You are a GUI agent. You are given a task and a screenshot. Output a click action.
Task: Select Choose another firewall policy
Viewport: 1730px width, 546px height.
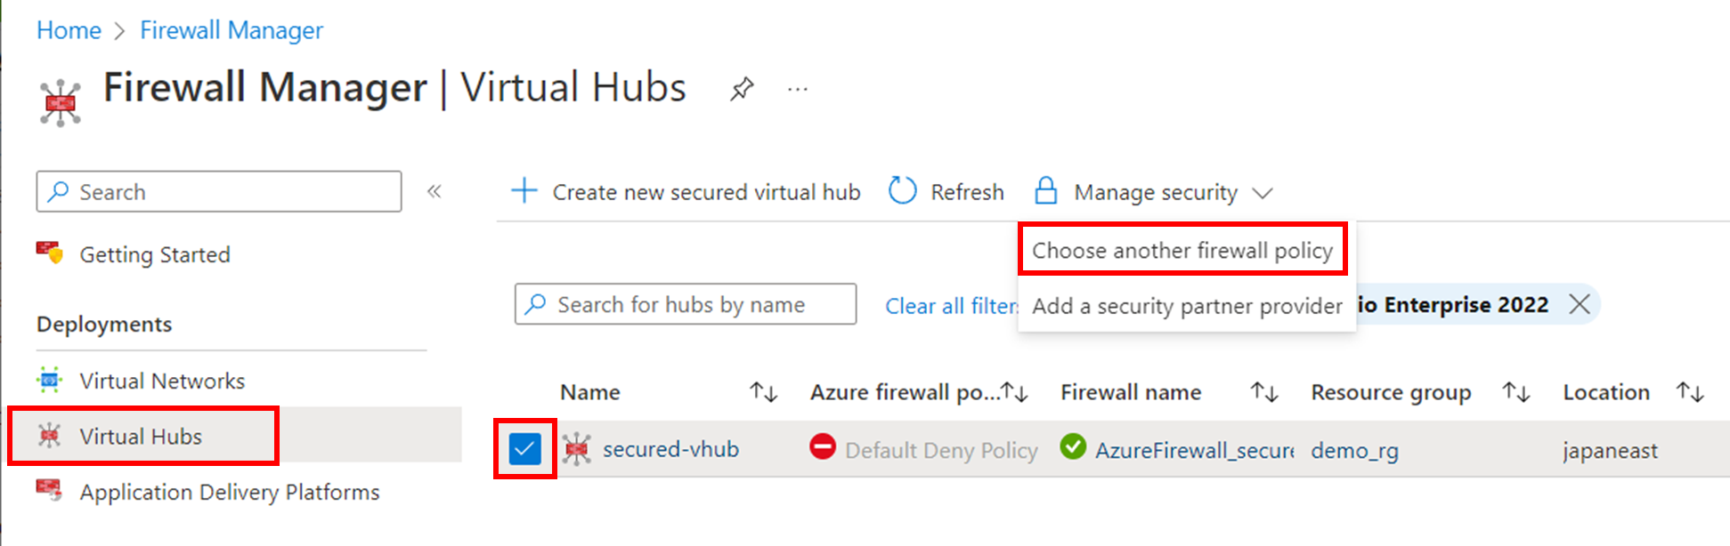pyautogui.click(x=1182, y=251)
